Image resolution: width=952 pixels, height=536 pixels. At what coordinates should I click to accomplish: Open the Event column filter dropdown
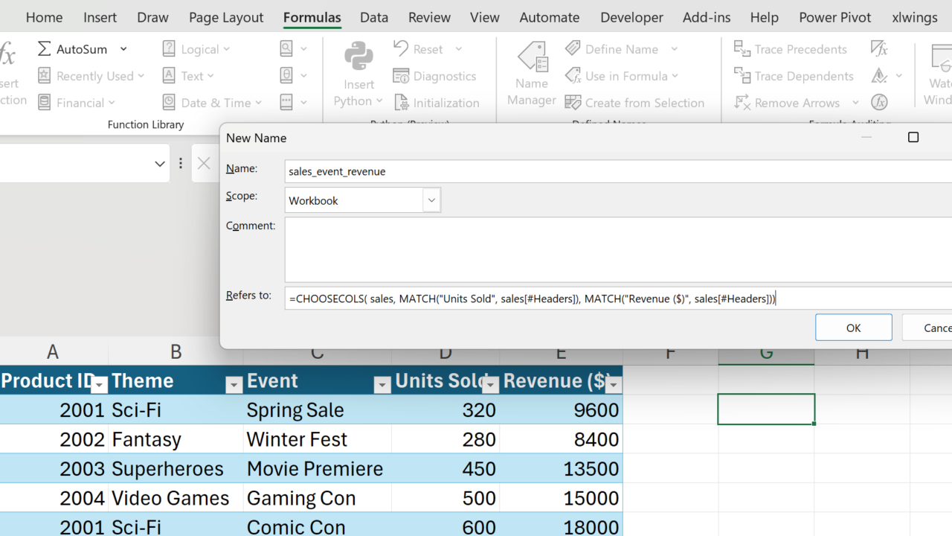point(382,384)
